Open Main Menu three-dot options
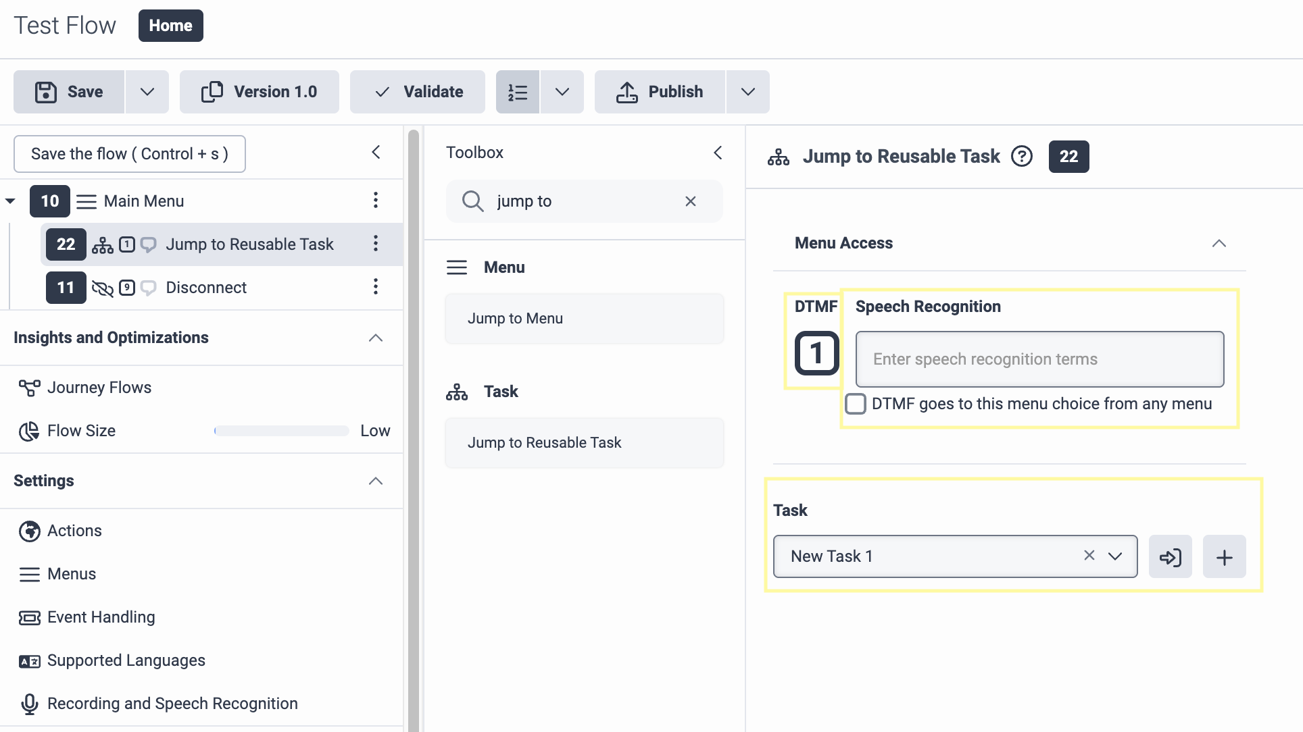The height and width of the screenshot is (732, 1303). coord(376,201)
